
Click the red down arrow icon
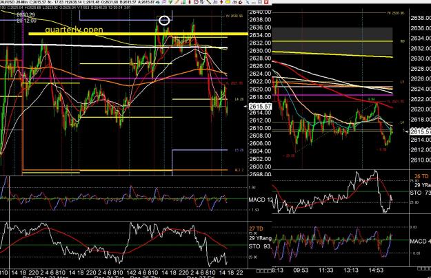pos(221,2)
